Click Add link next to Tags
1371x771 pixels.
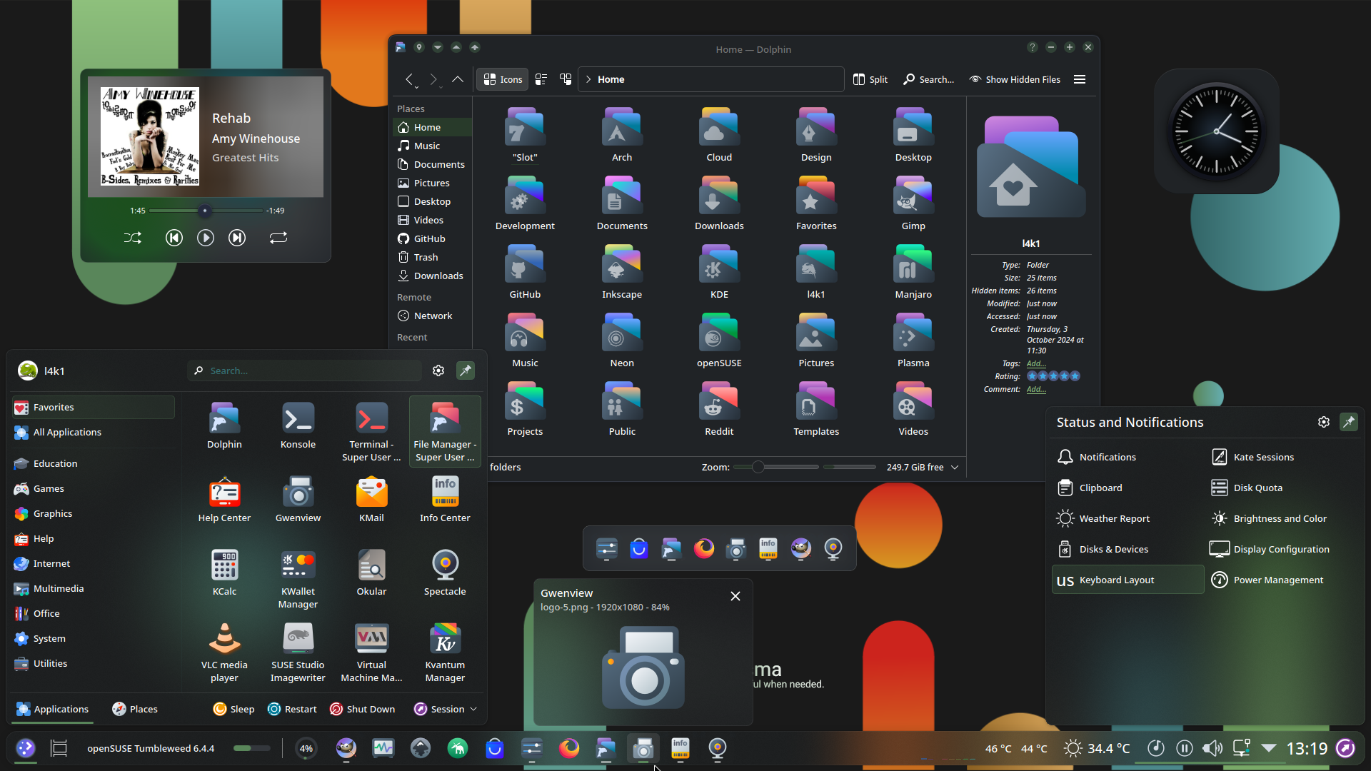click(1036, 363)
